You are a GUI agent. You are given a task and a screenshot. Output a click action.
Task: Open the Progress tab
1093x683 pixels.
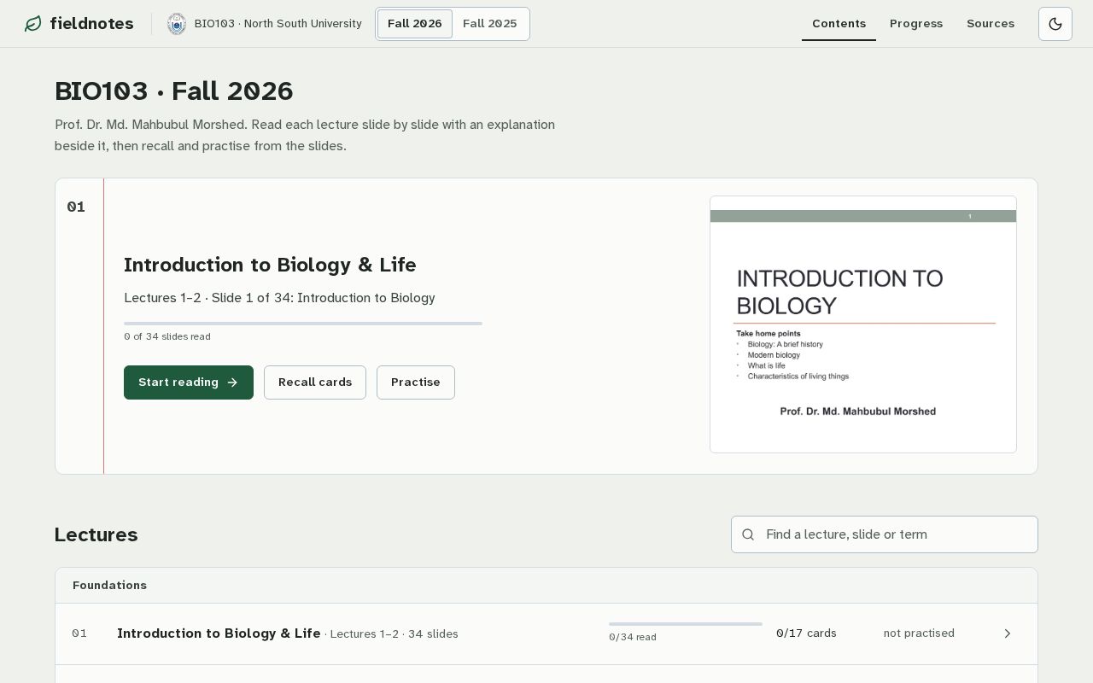point(916,24)
